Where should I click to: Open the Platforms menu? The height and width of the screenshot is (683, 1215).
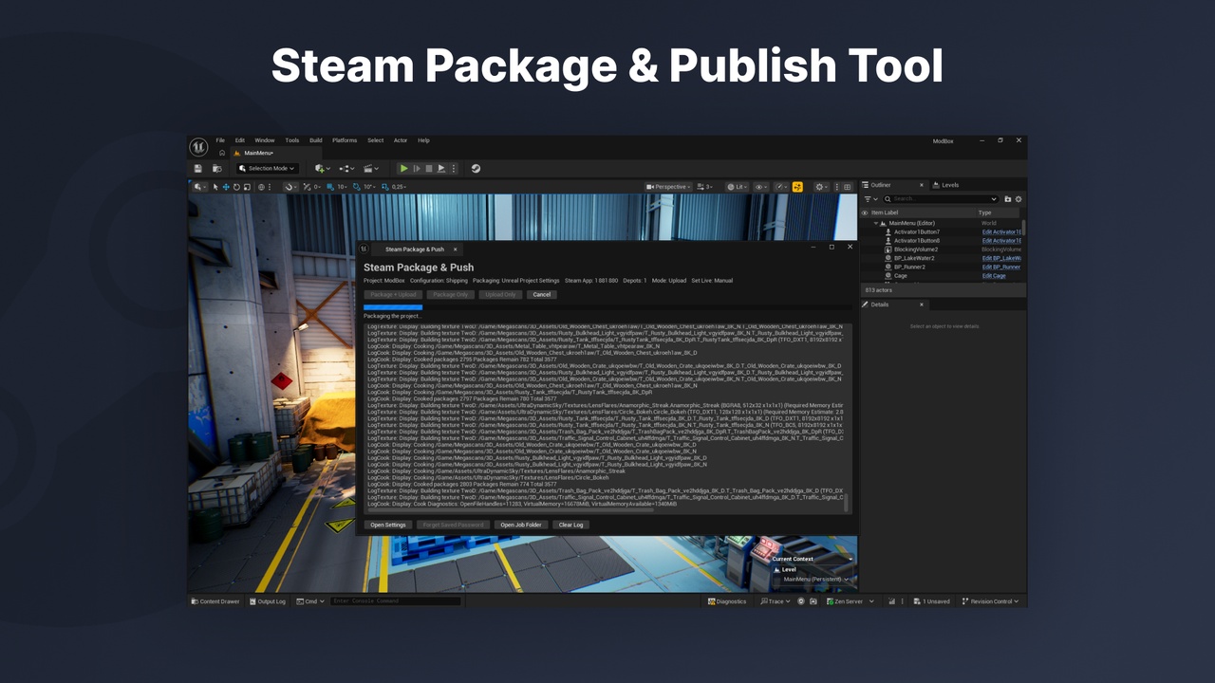tap(345, 140)
